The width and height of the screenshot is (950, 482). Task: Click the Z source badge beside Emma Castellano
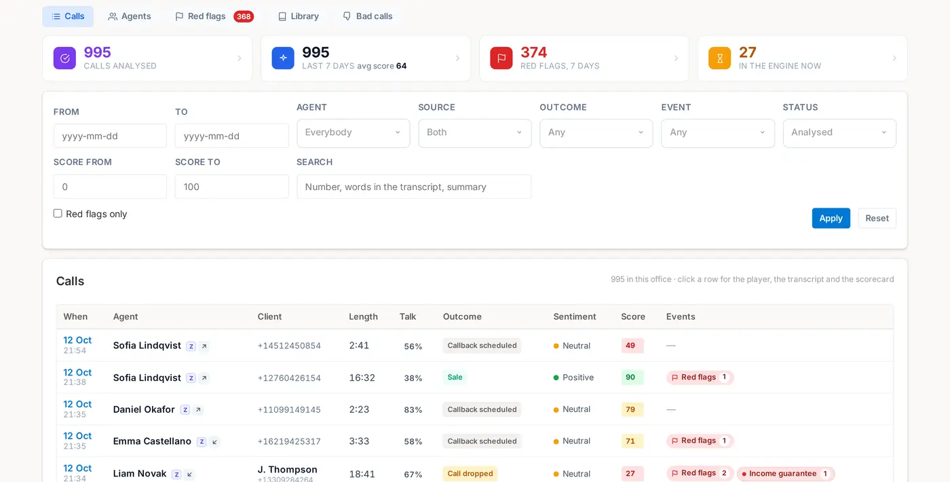coord(202,442)
